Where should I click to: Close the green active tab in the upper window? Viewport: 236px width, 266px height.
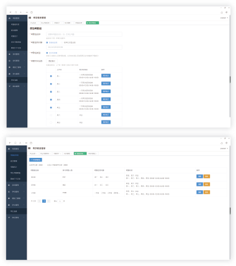tap(98, 23)
